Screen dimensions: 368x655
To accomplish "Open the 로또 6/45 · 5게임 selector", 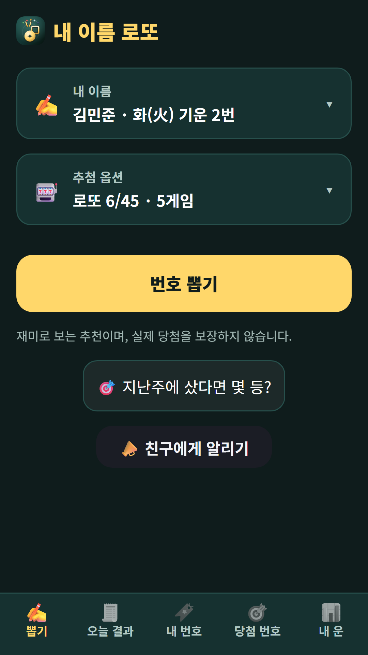I will (184, 189).
